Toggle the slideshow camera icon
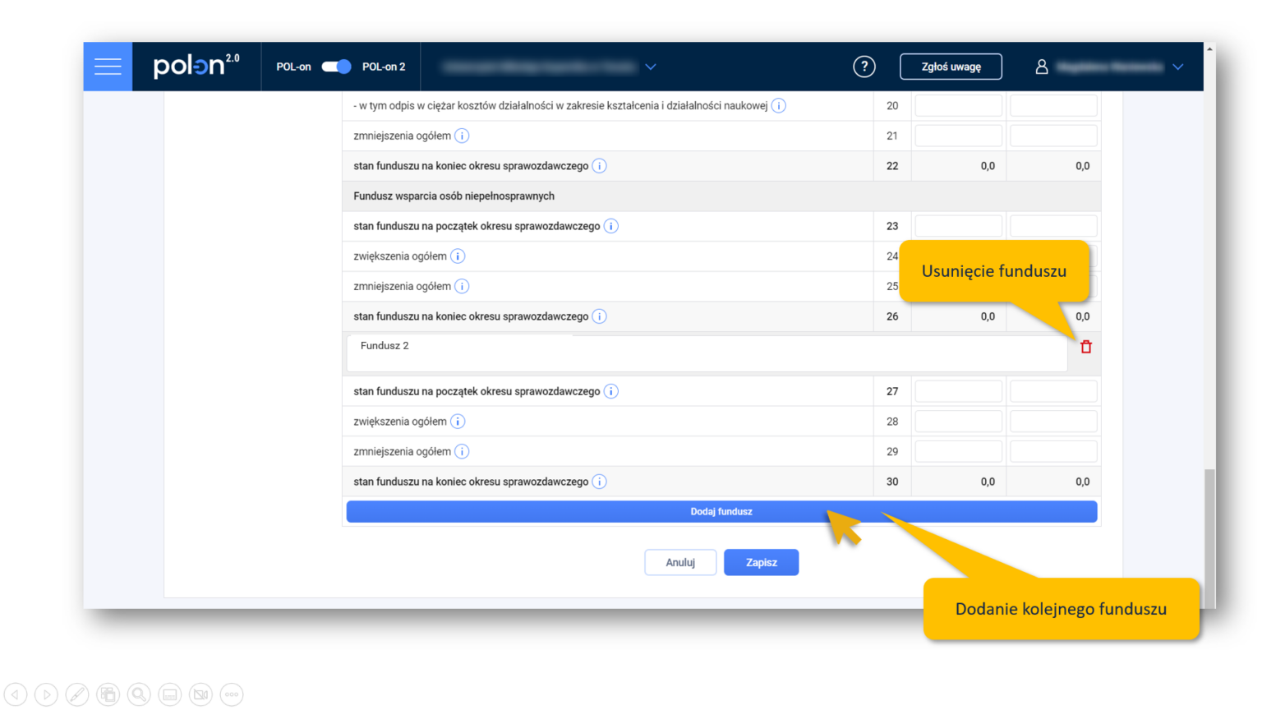1262x710 pixels. [x=200, y=694]
